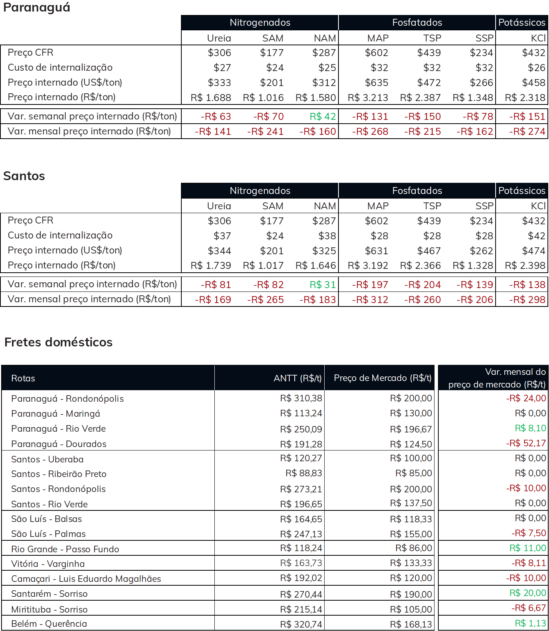Image resolution: width=549 pixels, height=631 pixels.
Task: Select Paranaguá Var. mensal preço internado label
Action: click(x=89, y=131)
